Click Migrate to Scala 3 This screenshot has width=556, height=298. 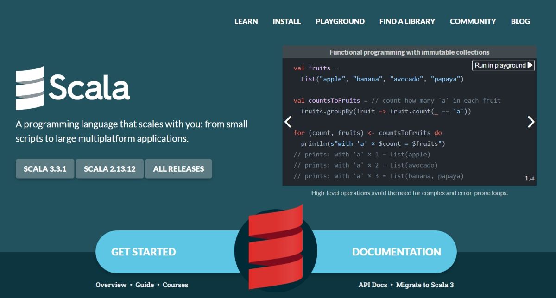tap(424, 285)
